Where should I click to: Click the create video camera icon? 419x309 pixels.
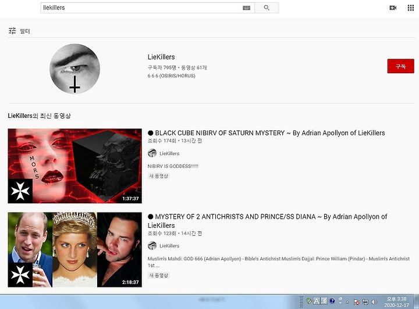pyautogui.click(x=393, y=8)
